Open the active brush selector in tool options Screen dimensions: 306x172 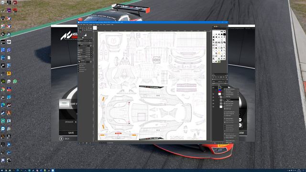pyautogui.click(x=79, y=45)
